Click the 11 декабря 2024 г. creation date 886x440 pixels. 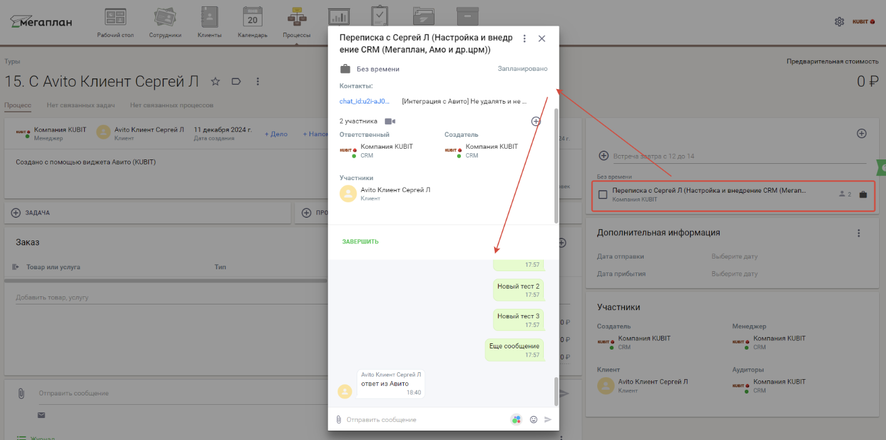(x=223, y=130)
